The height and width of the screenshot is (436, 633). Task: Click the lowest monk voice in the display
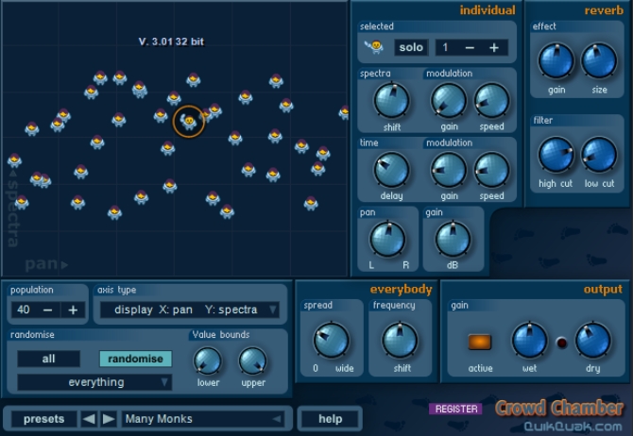tap(114, 212)
